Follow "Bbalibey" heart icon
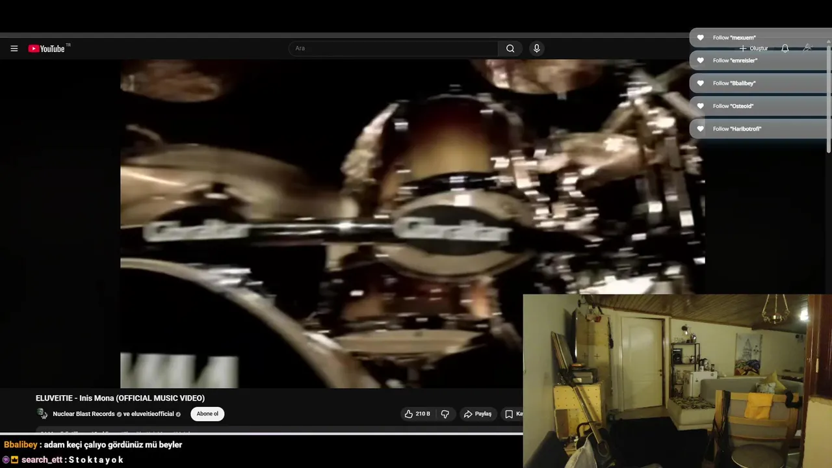Viewport: 832px width, 468px height. coord(700,83)
